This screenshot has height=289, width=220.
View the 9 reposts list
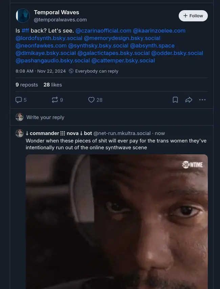pos(27,85)
